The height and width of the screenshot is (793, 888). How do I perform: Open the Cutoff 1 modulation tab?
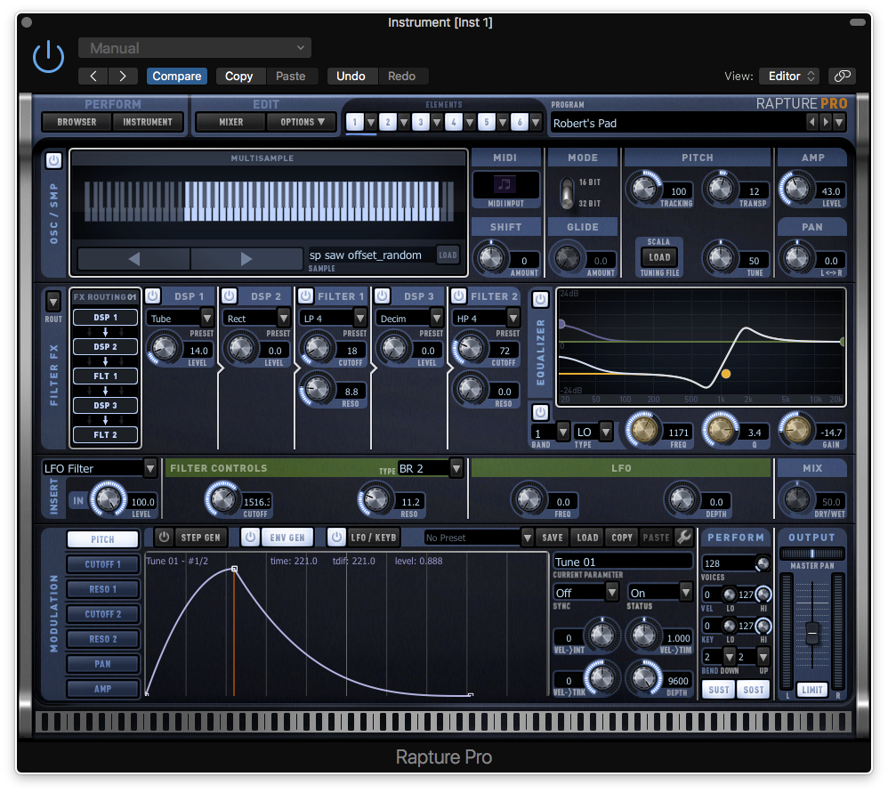click(x=102, y=564)
